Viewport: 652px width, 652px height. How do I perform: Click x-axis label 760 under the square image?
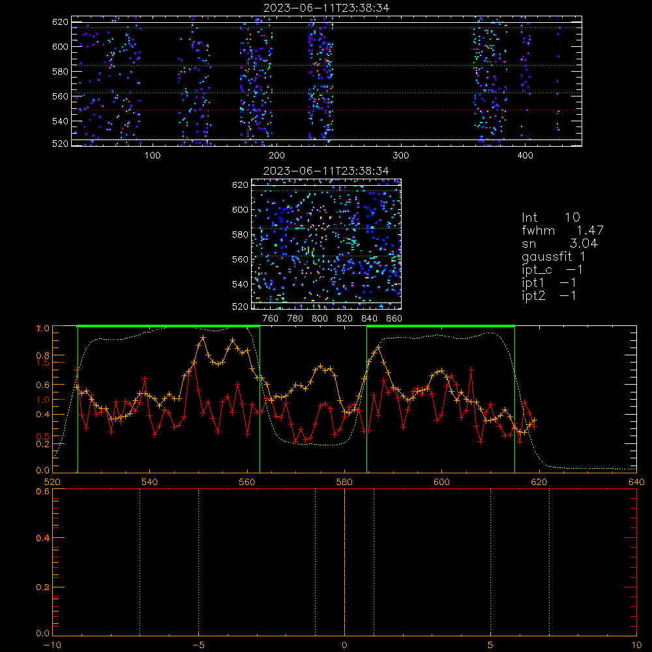coord(271,319)
